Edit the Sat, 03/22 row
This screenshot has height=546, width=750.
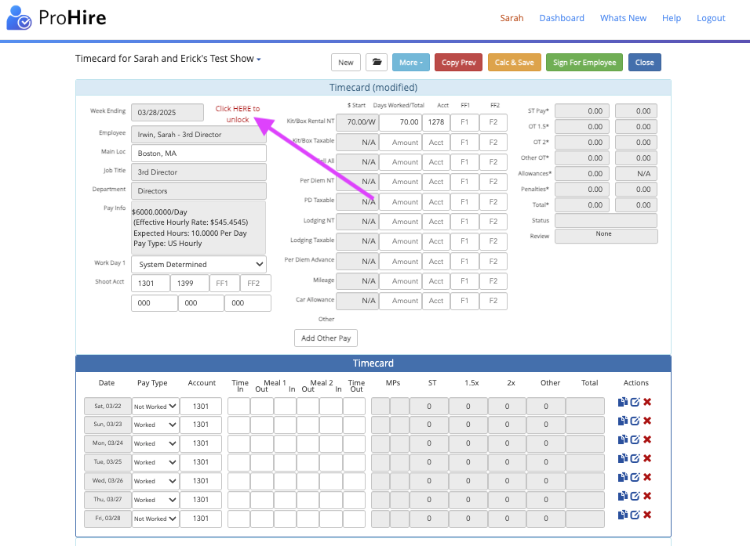pyautogui.click(x=635, y=402)
